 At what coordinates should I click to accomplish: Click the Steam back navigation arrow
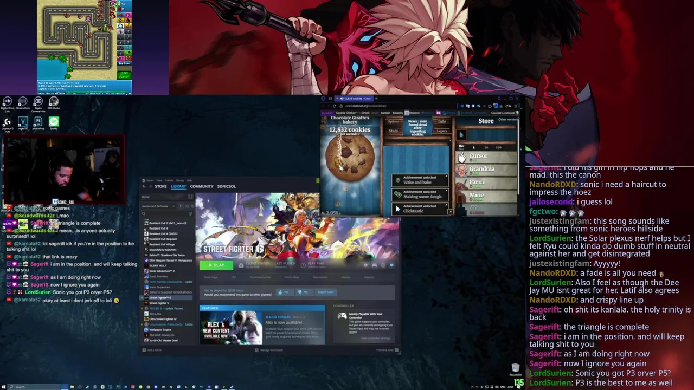coord(144,186)
